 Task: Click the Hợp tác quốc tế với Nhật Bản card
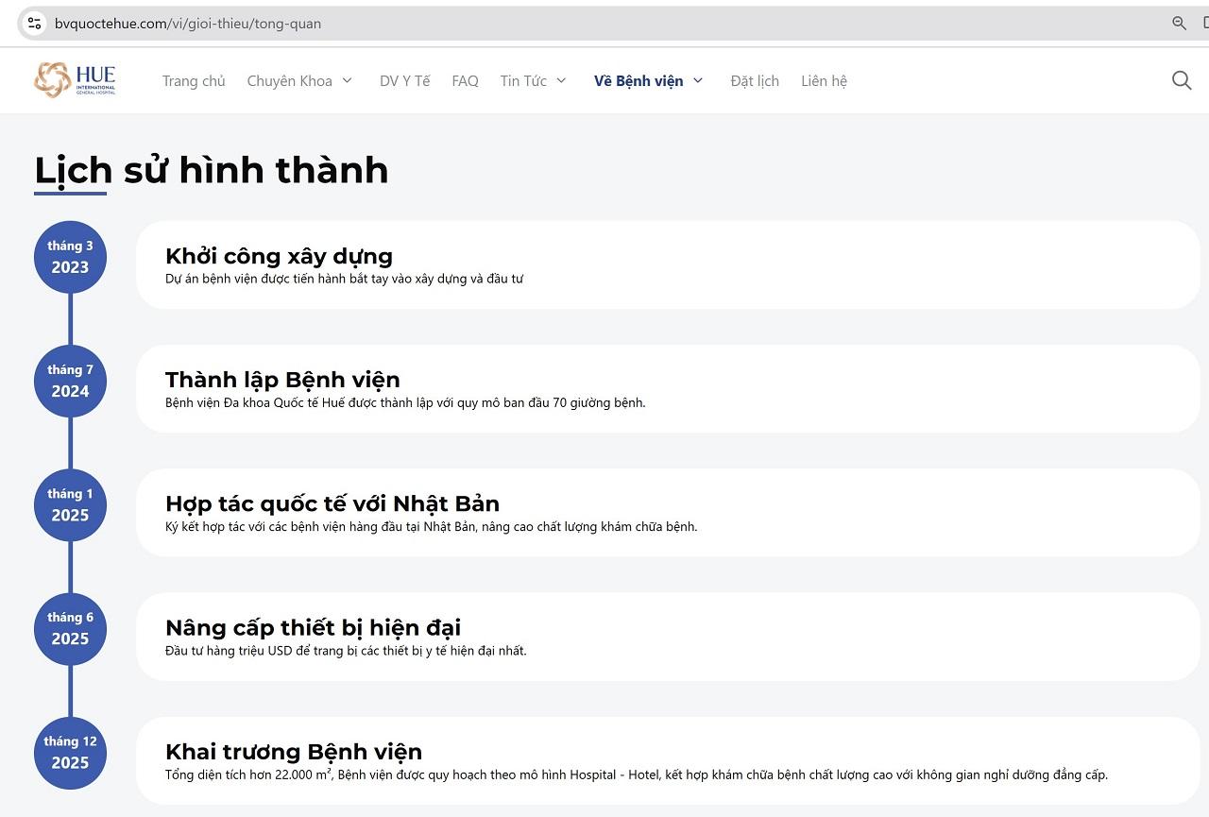[667, 512]
